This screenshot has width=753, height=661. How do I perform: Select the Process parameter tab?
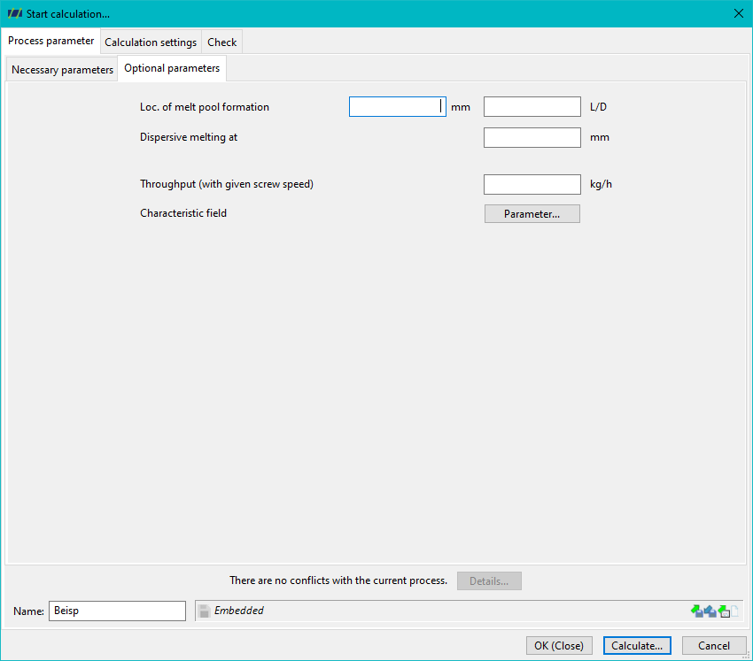click(50, 41)
